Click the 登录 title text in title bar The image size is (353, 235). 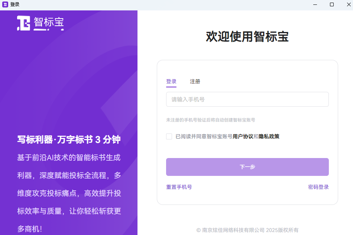(x=15, y=4)
